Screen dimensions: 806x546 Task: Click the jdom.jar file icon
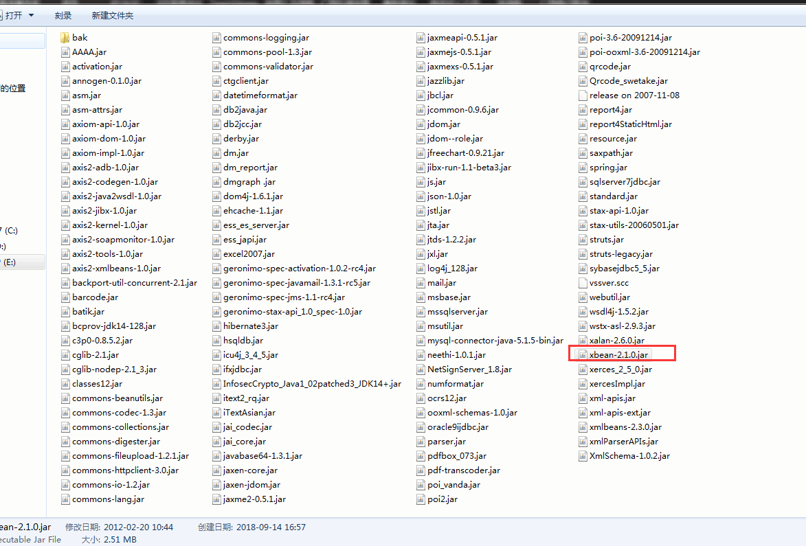[421, 124]
